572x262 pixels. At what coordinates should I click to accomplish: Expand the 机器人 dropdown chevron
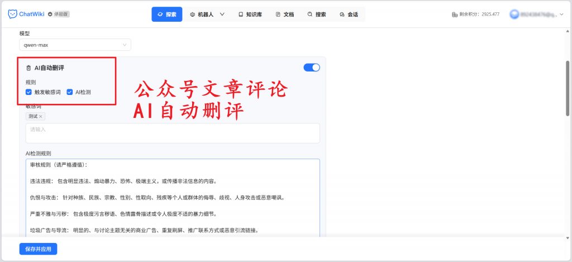click(222, 15)
